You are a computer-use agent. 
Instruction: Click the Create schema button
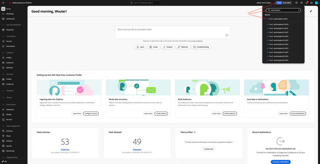pyautogui.click(x=161, y=113)
